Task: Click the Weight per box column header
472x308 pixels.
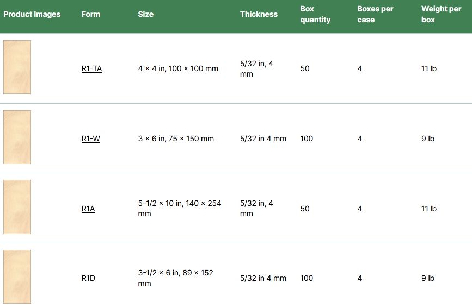Action: [x=441, y=14]
